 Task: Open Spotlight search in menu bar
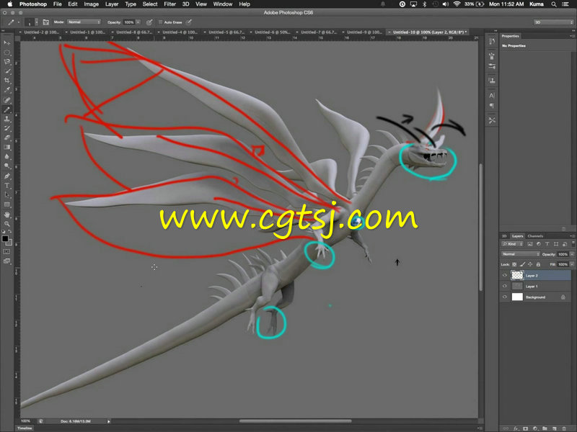pyautogui.click(x=554, y=4)
